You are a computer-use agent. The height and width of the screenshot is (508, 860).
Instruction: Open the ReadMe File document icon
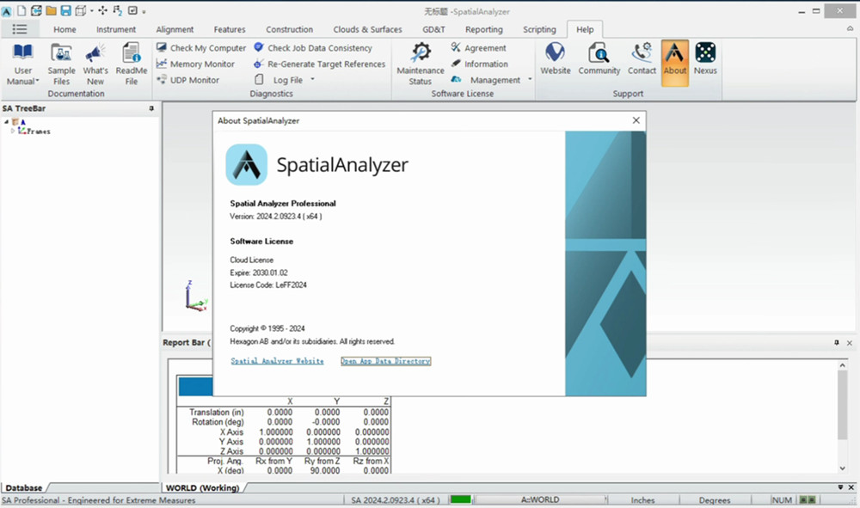(132, 52)
